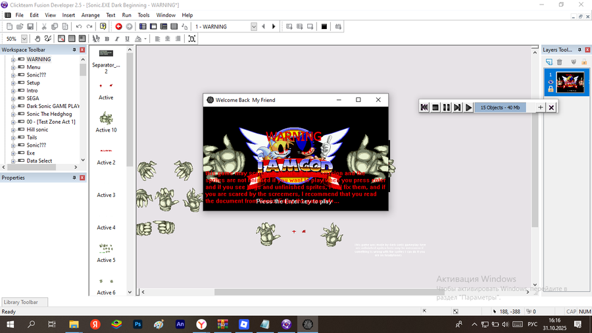Open the Run menu
592x333 pixels.
[126, 15]
